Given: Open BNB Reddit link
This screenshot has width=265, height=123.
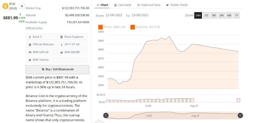Looking at the screenshot, I should tap(73, 52).
